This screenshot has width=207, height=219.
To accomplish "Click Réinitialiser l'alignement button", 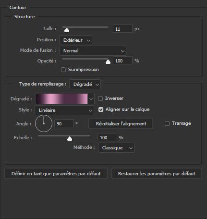I will tap(121, 123).
